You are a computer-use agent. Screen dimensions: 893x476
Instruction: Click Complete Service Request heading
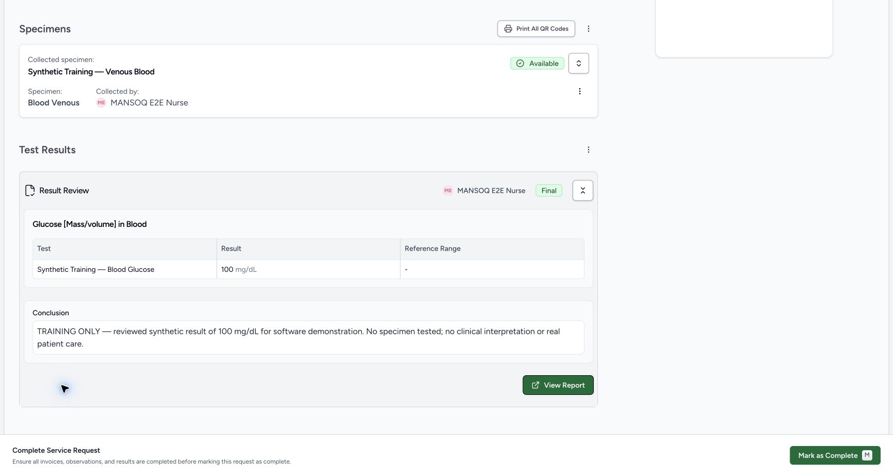pyautogui.click(x=56, y=451)
